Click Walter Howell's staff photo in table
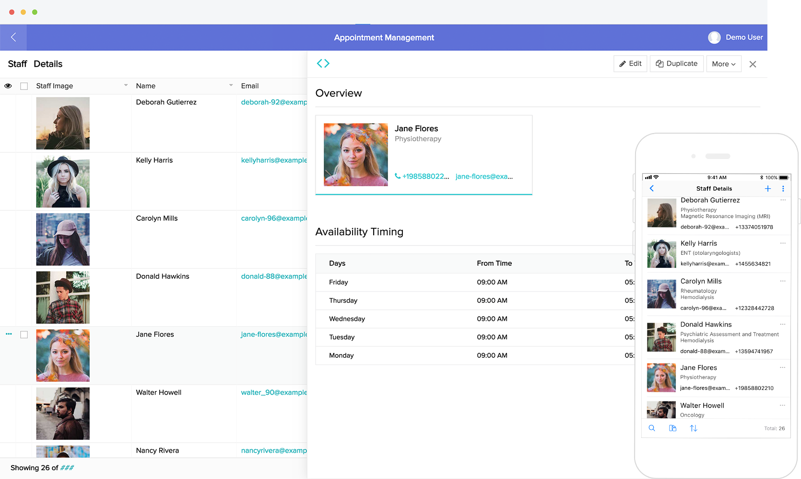 click(x=63, y=413)
